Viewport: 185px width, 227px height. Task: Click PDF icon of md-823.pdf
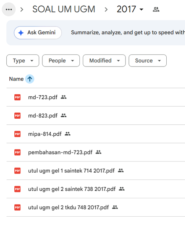coord(17,116)
